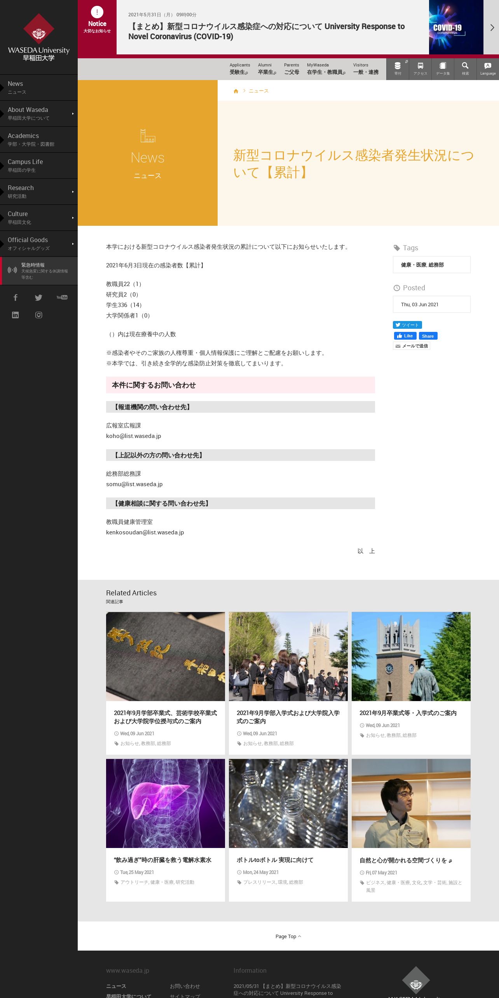Click the home icon in breadcrumb
This screenshot has height=998, width=499.
[x=236, y=91]
